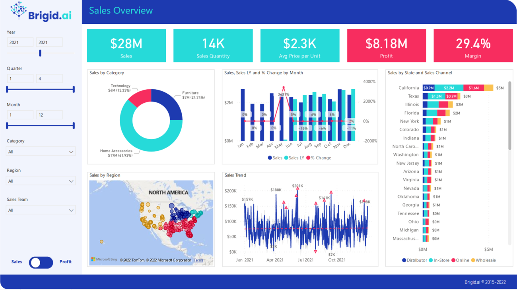Select the California bar row label
517x290 pixels.
(x=408, y=88)
